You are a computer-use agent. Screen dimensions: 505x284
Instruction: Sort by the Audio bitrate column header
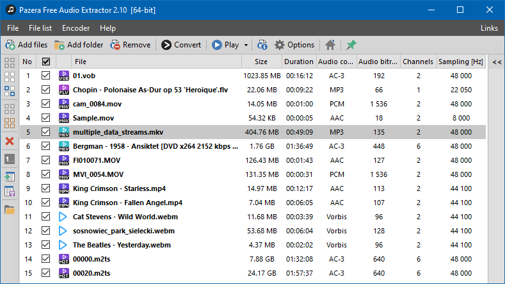pos(378,62)
